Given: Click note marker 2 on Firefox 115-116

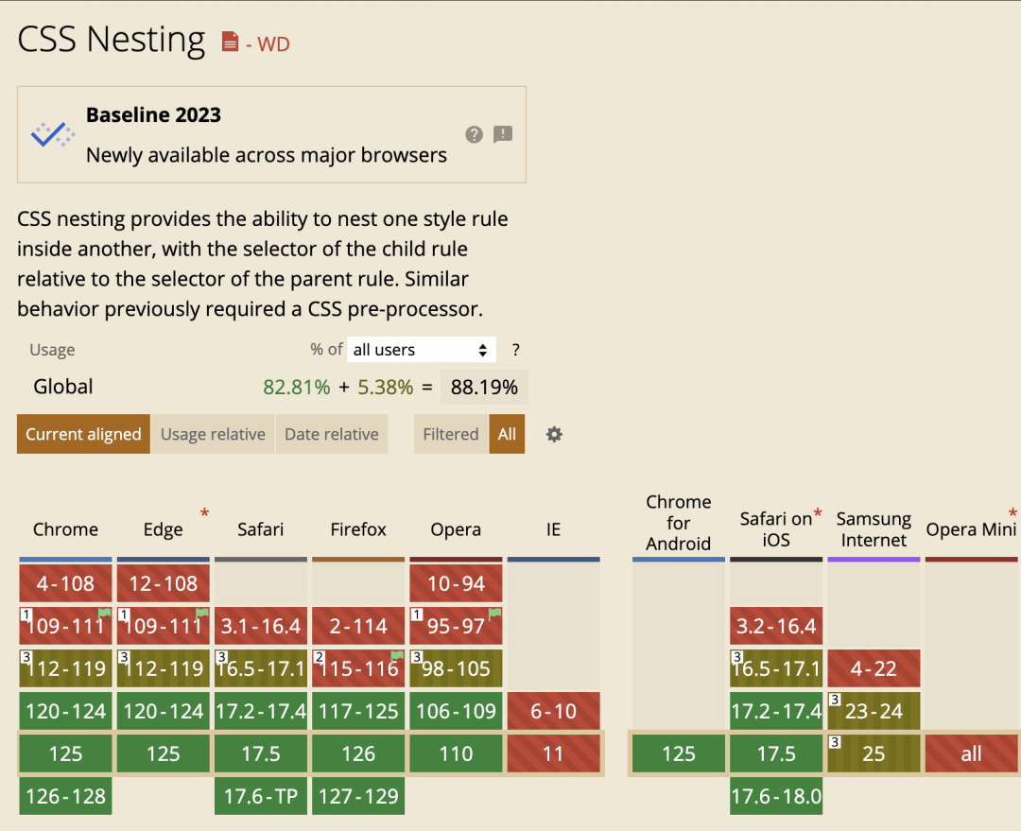Looking at the screenshot, I should (320, 656).
